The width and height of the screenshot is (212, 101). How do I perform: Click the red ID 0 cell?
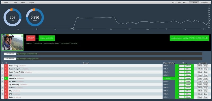pos(6,66)
